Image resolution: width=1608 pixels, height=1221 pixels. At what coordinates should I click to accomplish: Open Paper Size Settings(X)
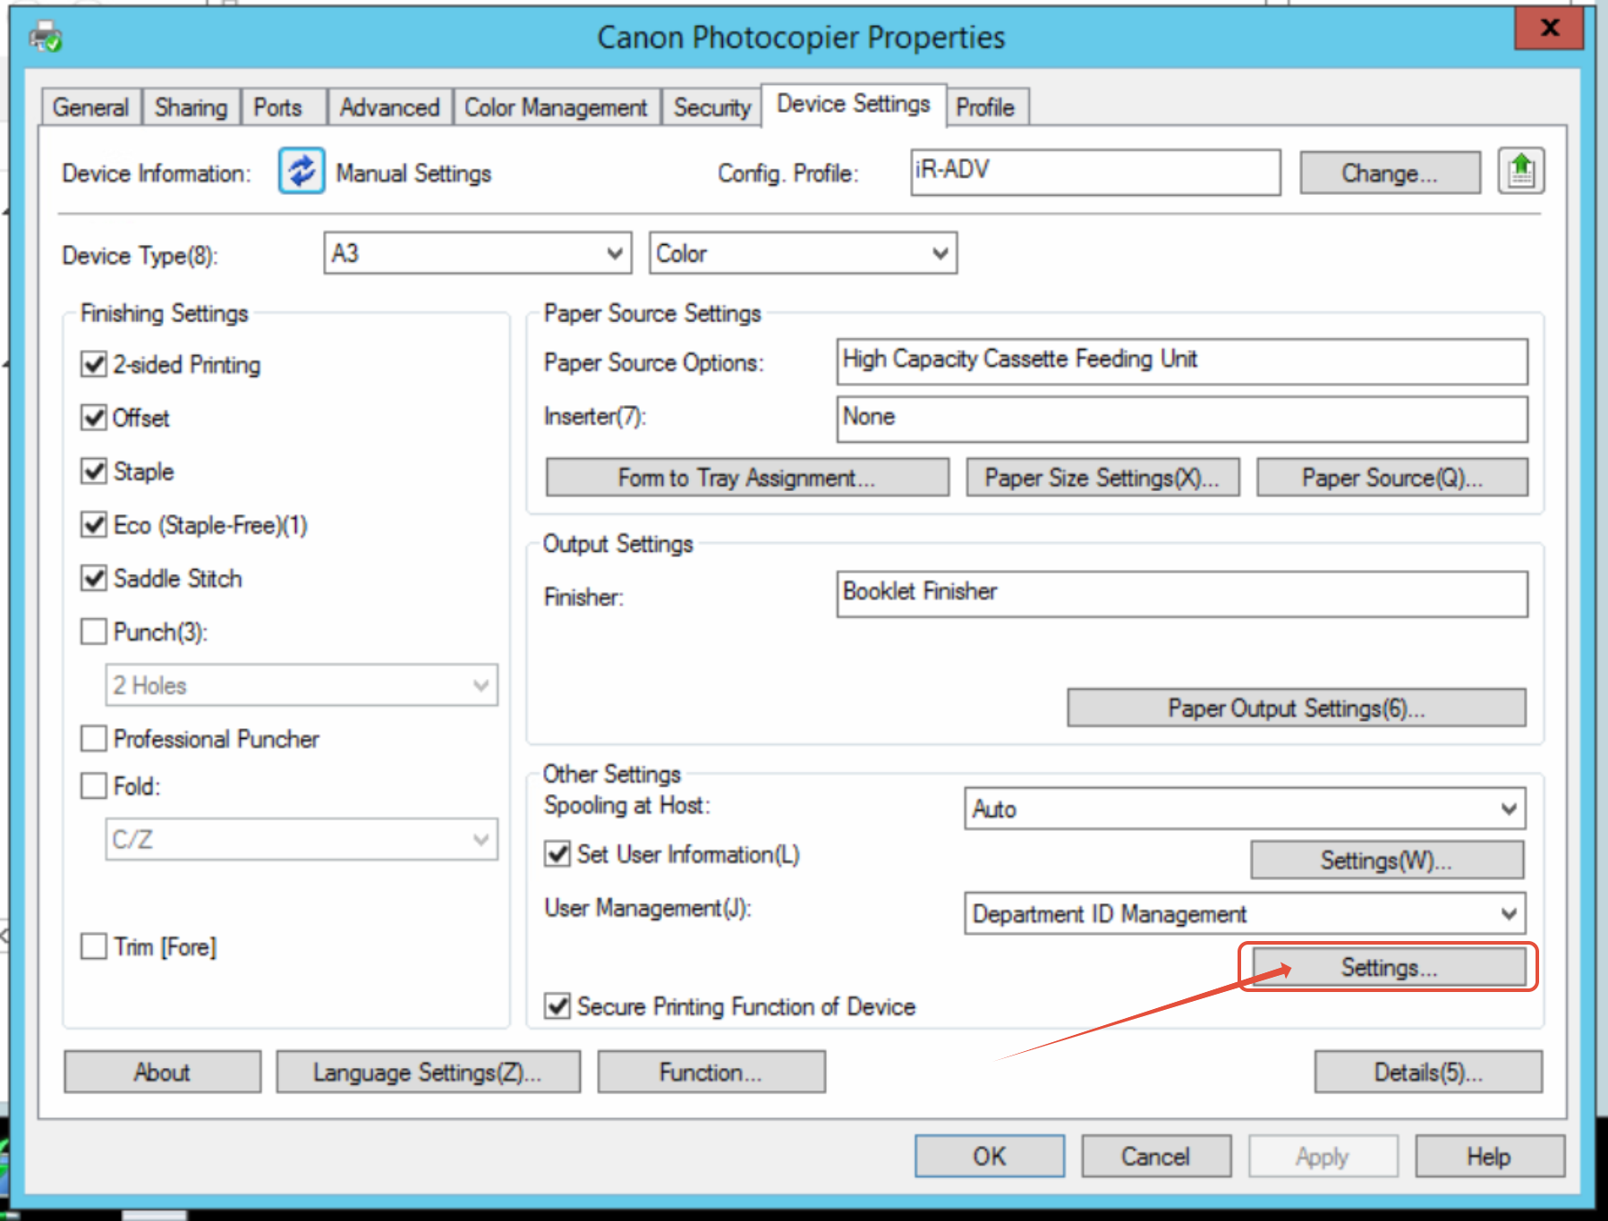pyautogui.click(x=1102, y=478)
